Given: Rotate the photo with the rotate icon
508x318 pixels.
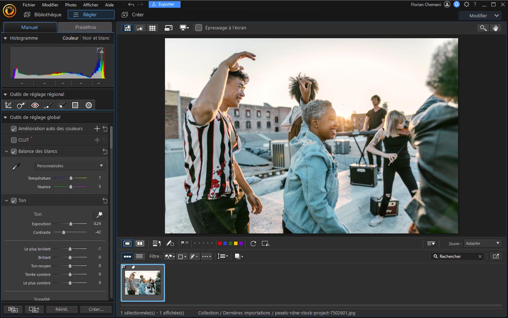Looking at the screenshot, I should pos(253,243).
